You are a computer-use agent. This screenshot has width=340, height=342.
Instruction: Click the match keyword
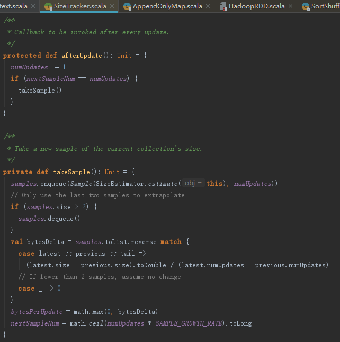pos(171,242)
